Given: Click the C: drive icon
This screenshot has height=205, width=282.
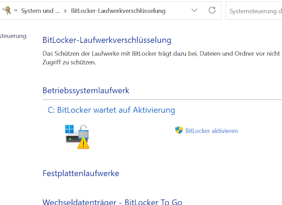Looking at the screenshot, I should (77, 136).
